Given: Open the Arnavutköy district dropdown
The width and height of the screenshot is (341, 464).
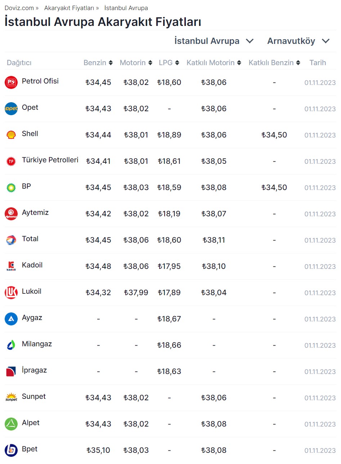Looking at the screenshot, I should [298, 41].
